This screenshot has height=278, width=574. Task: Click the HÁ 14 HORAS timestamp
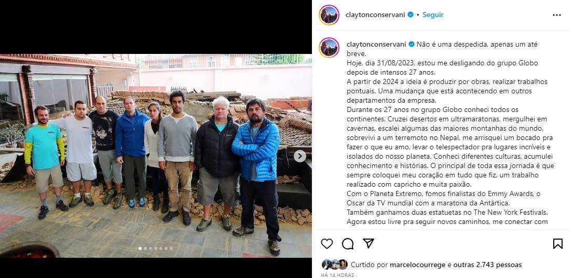click(337, 275)
